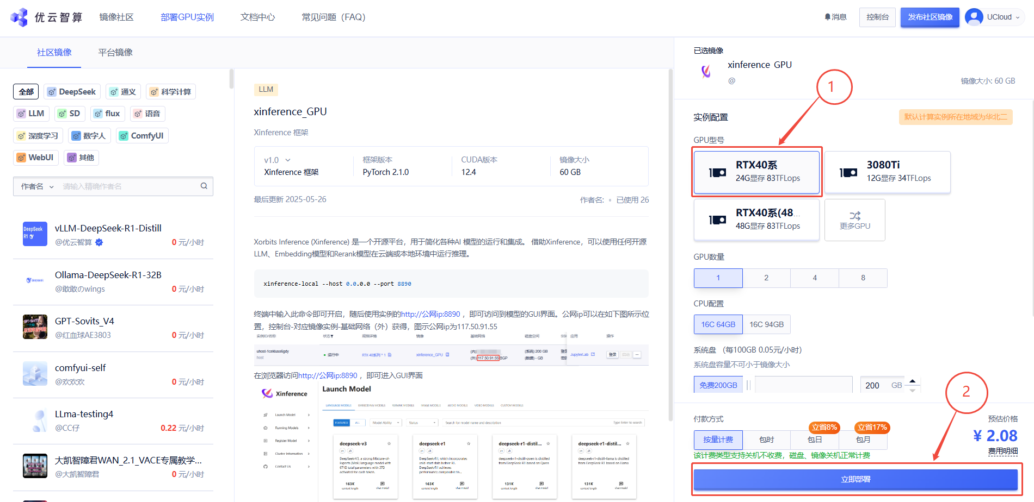1034x502 pixels.
Task: Click the Ollama-DeepSeek-R1-32B image thumbnail
Action: [x=35, y=280]
